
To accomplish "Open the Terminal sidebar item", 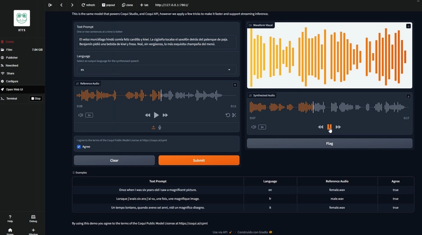I will tap(12, 99).
